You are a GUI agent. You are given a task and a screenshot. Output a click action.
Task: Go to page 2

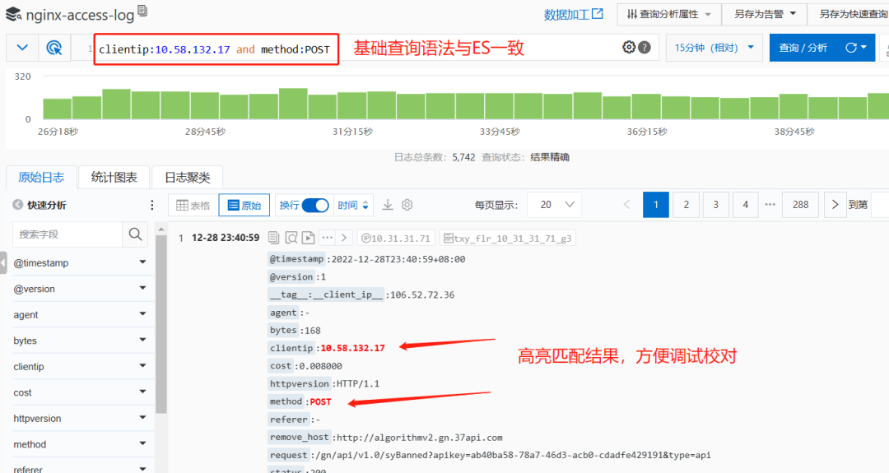click(x=686, y=205)
